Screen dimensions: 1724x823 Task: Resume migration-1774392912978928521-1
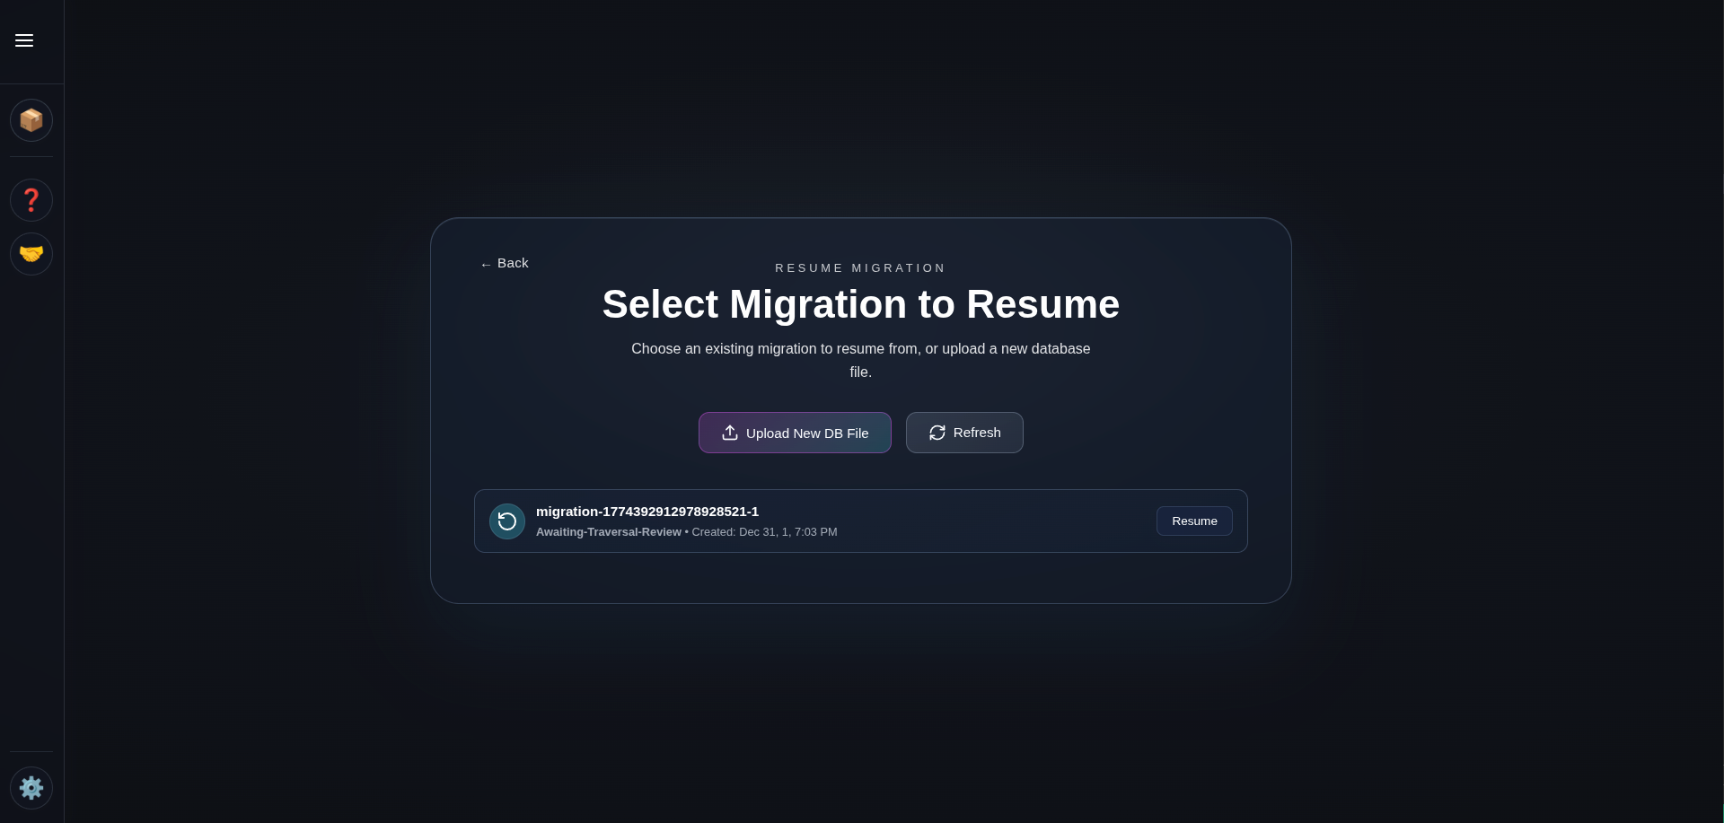click(x=1194, y=521)
